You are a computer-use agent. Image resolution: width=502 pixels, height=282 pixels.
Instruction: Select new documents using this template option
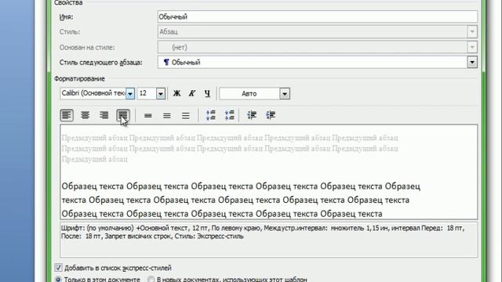(151, 279)
